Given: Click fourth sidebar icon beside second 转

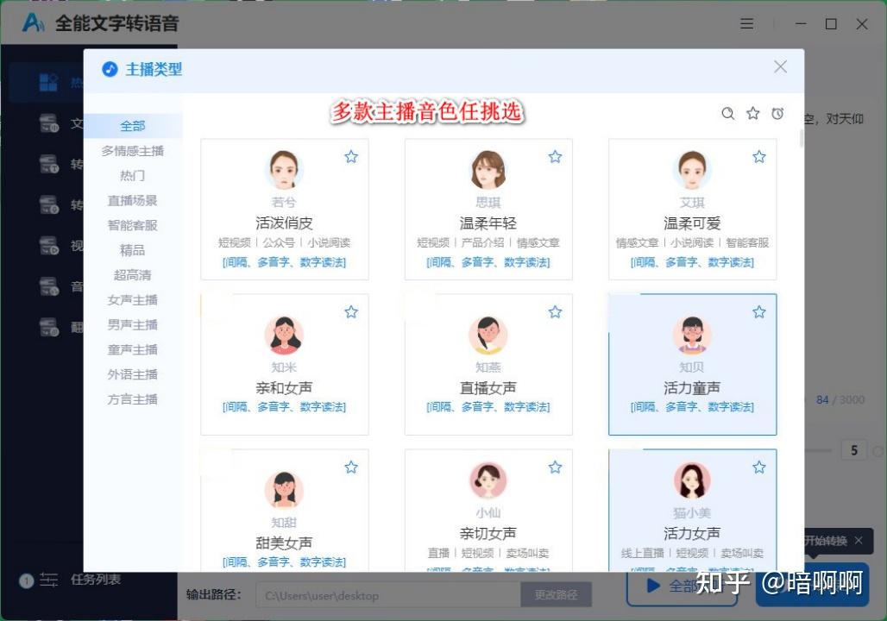Looking at the screenshot, I should click(48, 204).
